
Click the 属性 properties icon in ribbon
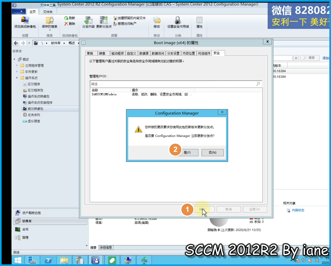(200, 20)
